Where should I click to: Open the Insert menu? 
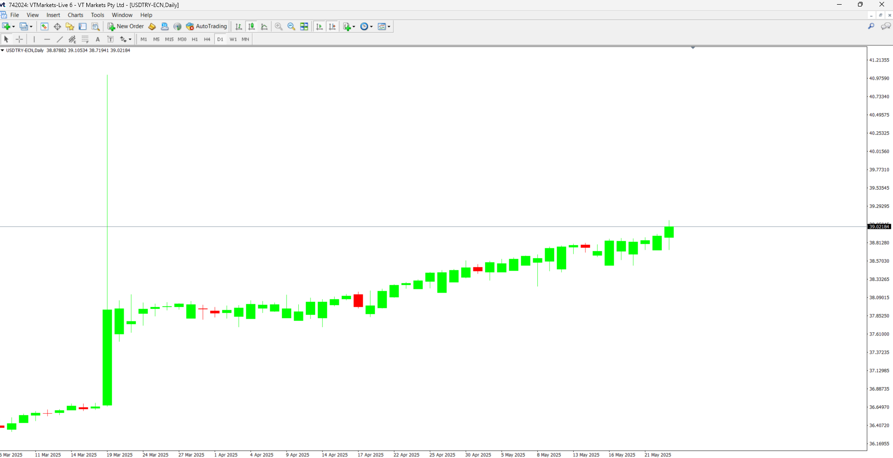[53, 15]
